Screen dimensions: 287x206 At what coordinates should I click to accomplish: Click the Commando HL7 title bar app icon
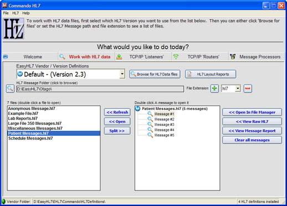4,6
